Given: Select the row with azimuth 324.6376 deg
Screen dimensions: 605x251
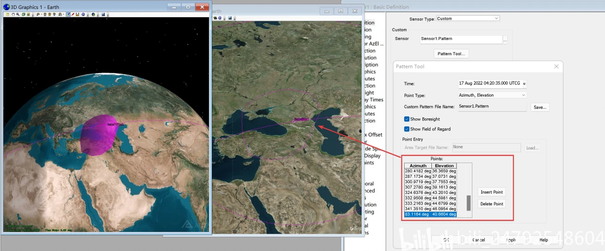Looking at the screenshot, I should click(418, 193).
